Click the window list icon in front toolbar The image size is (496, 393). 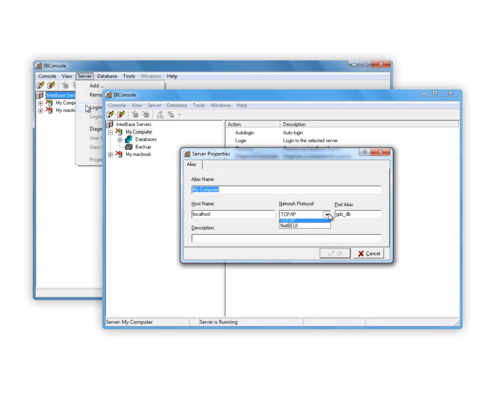coord(171,114)
